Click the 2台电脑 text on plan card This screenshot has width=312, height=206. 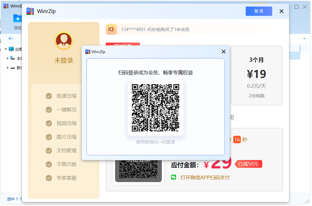point(256,96)
